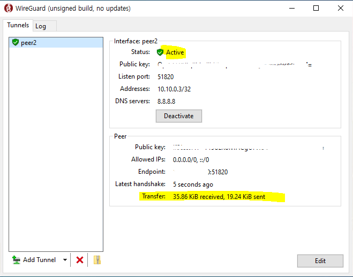Click the Transfer value 35.86 KiB received
The height and width of the screenshot is (277, 353).
point(219,197)
